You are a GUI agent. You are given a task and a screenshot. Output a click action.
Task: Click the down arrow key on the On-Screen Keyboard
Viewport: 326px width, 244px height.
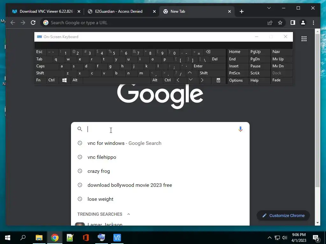click(x=191, y=80)
